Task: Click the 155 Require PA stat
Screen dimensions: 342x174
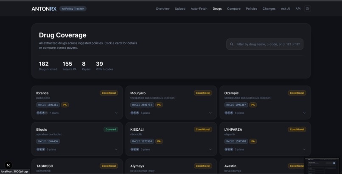Action: pos(69,66)
